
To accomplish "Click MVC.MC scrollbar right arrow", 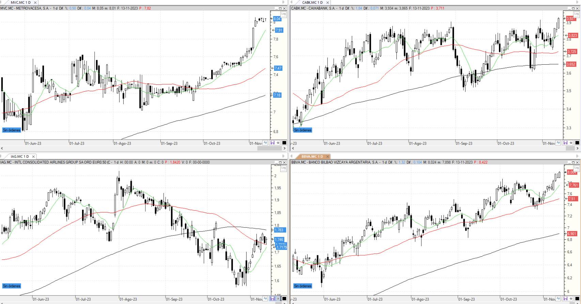I will coord(285,148).
